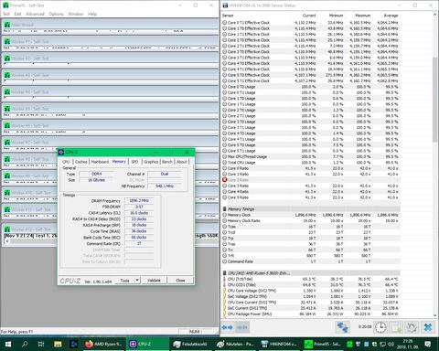Switch to Feladatkezelő task manager taskbar item

click(191, 345)
